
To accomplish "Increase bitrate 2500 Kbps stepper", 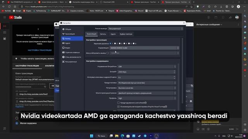I will (174, 71).
